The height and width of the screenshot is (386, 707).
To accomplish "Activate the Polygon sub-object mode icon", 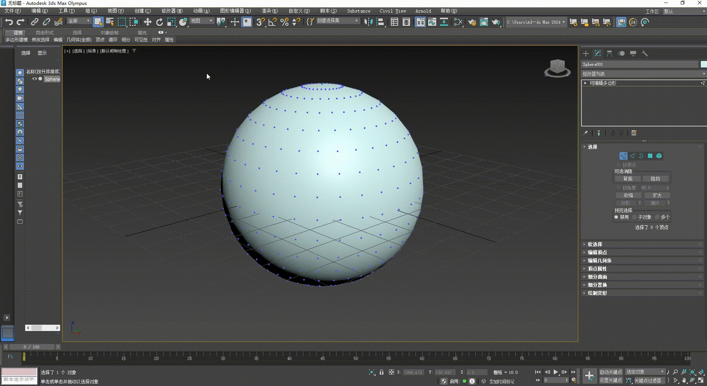I will coord(650,156).
